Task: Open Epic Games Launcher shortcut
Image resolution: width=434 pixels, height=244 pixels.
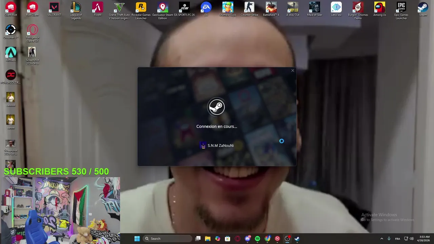Action: pos(401,11)
